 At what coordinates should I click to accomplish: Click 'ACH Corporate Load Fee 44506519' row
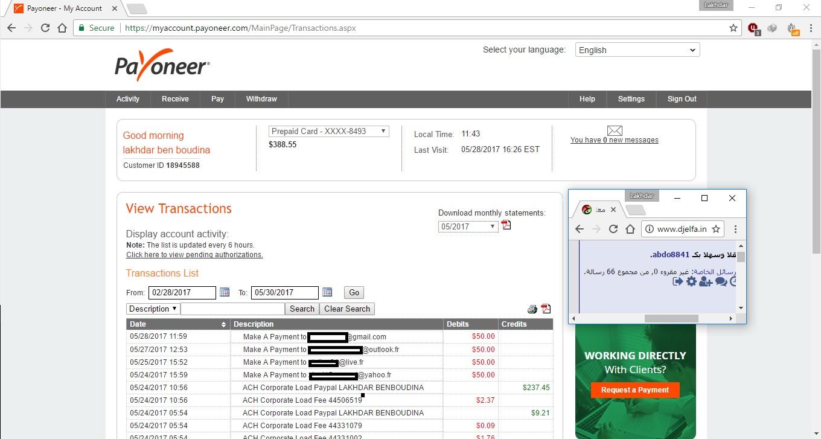(339, 400)
